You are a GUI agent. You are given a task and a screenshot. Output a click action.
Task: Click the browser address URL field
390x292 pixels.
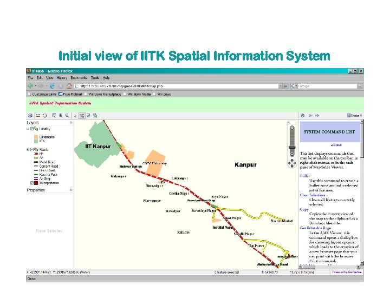[x=177, y=86]
